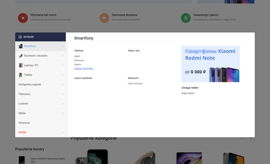This screenshot has width=270, height=164.
Task: Open the Samsung phones link
Action: (x=79, y=60)
